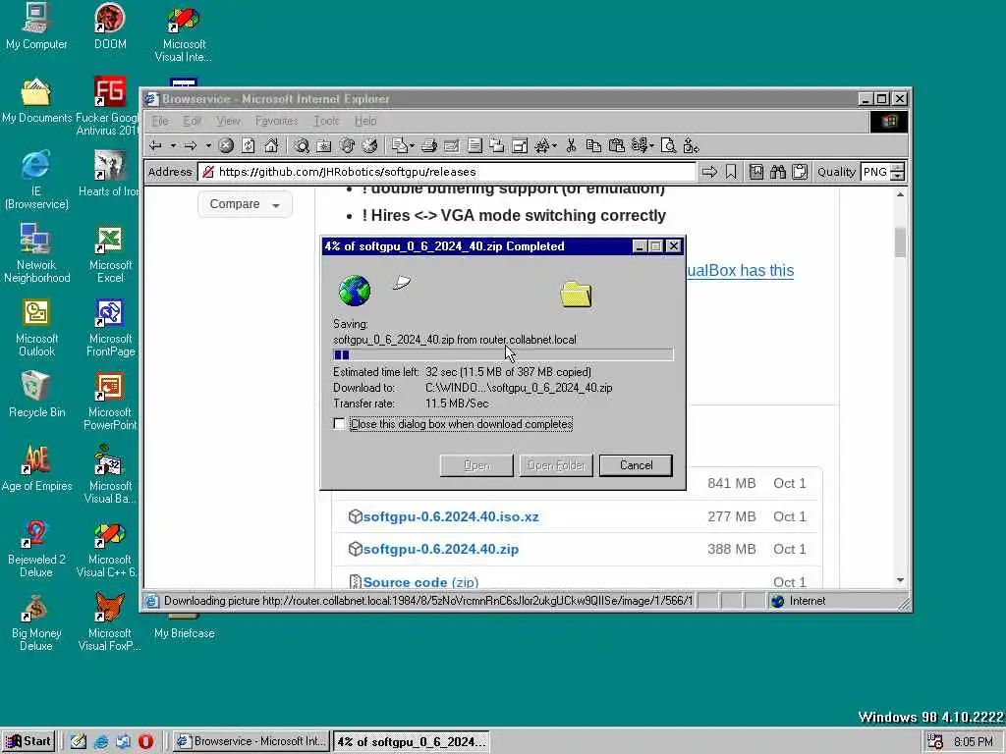This screenshot has width=1006, height=754.
Task: Select the Microsoft Outlook desktop icon
Action: coord(36,328)
